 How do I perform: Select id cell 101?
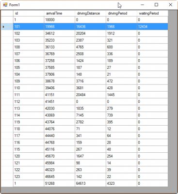29,27
